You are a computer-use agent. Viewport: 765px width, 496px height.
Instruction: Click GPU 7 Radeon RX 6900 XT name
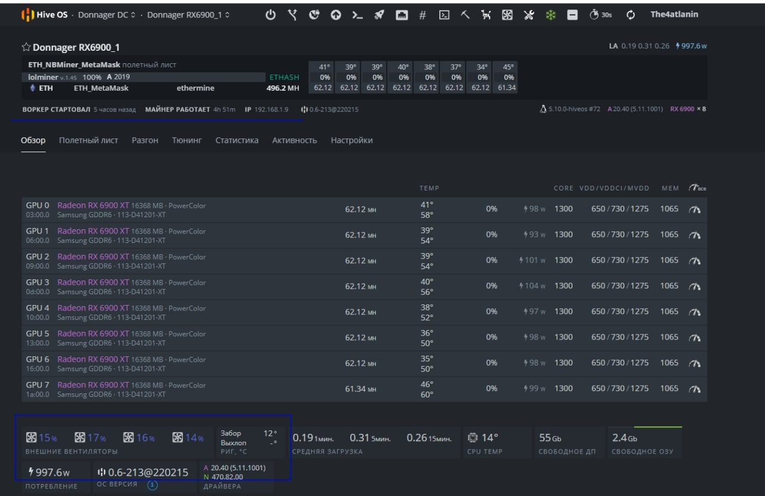[93, 384]
